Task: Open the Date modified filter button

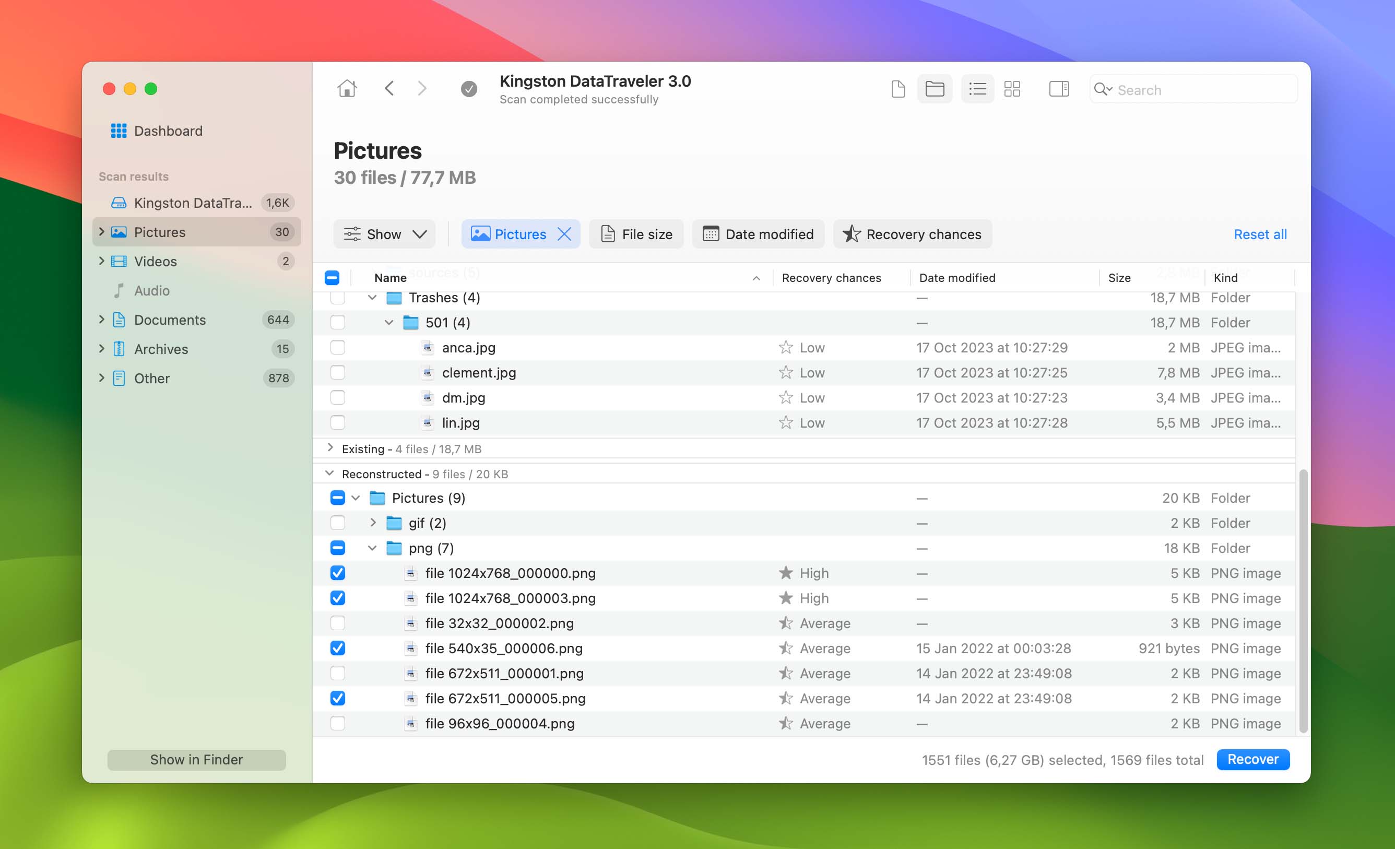Action: click(x=758, y=234)
